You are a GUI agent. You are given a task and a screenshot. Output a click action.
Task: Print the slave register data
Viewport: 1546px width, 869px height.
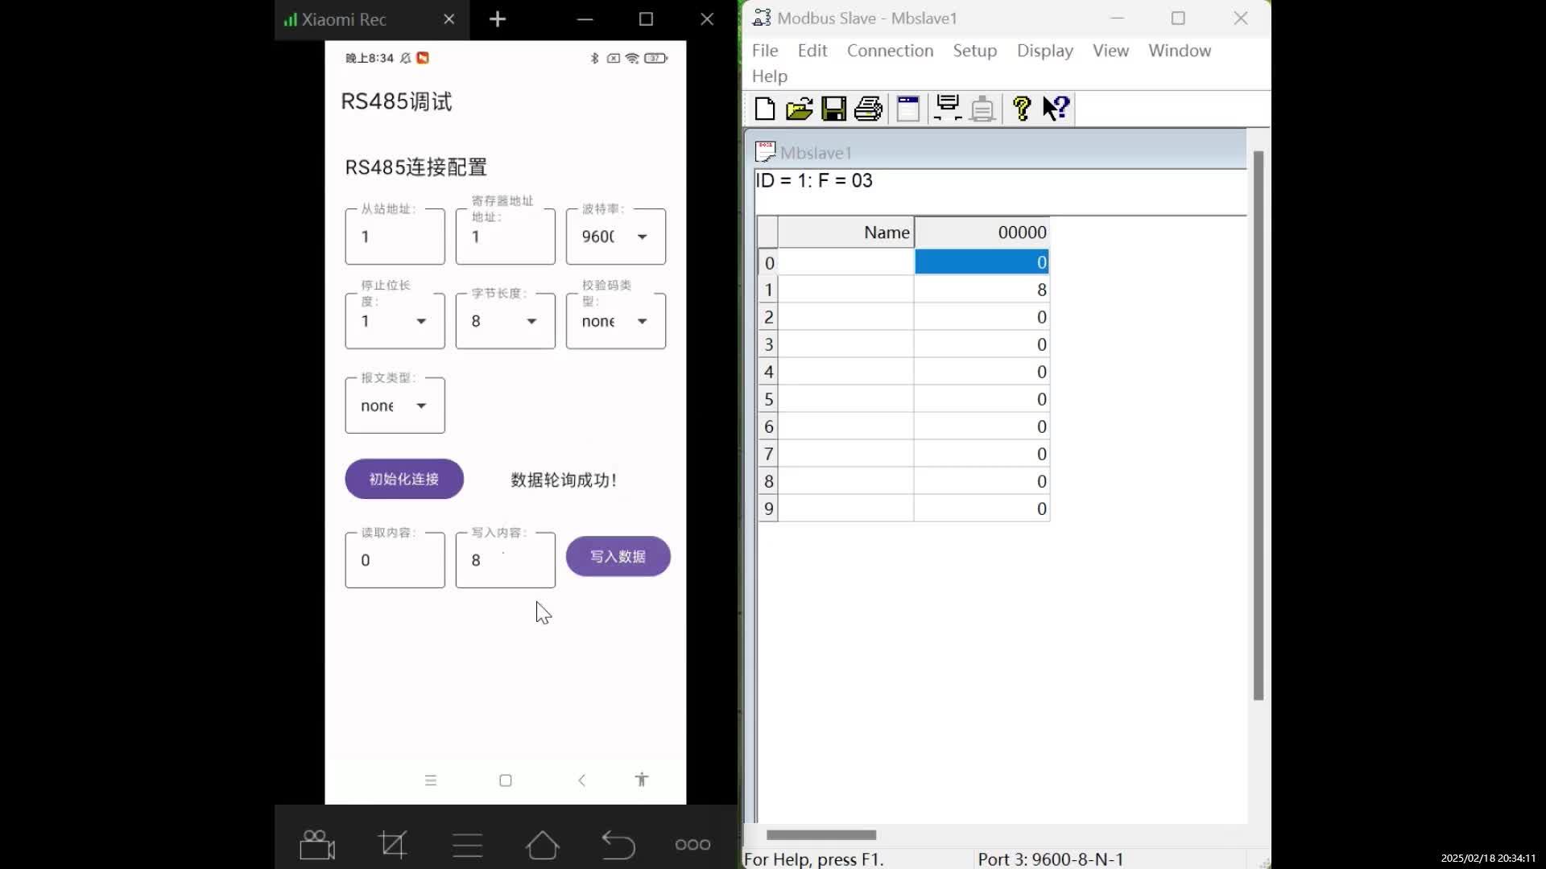[866, 108]
